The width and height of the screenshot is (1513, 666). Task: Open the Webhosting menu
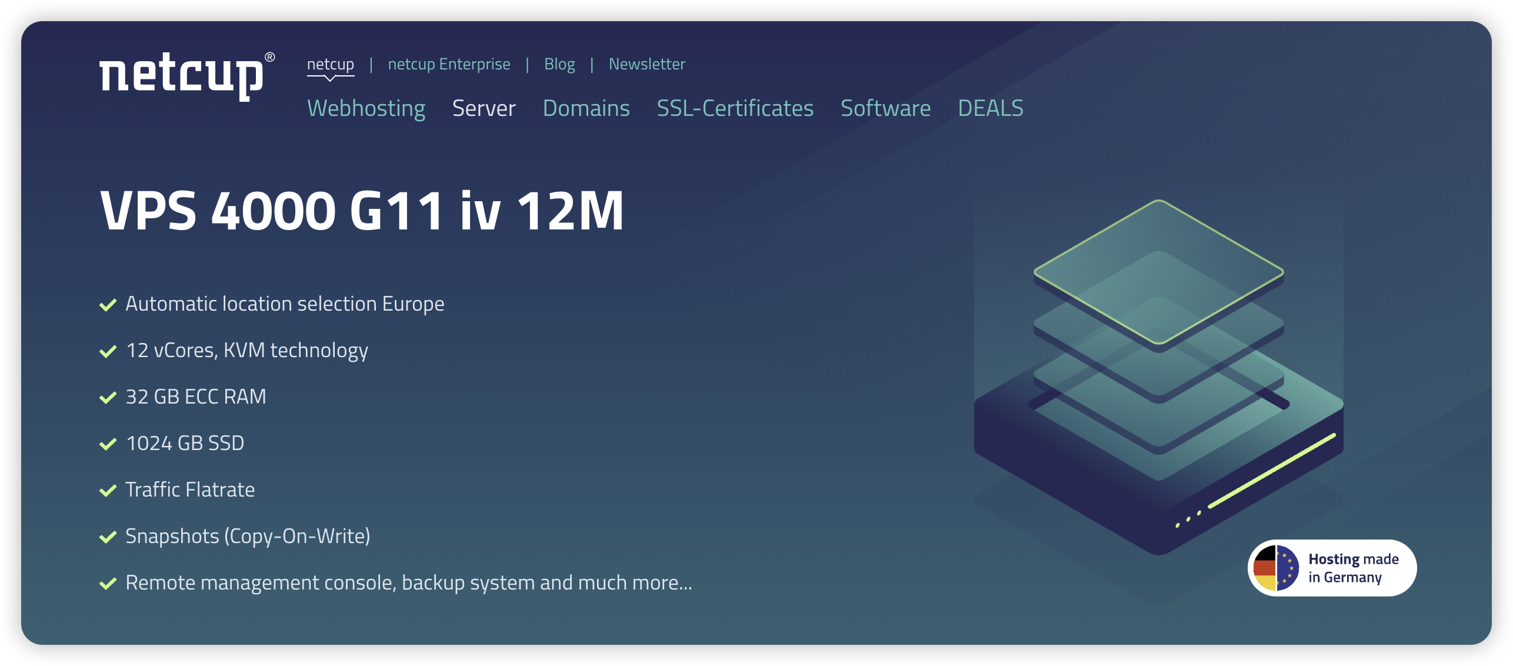tap(366, 108)
